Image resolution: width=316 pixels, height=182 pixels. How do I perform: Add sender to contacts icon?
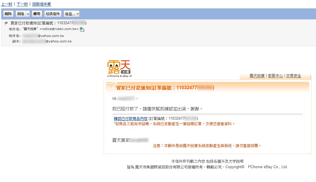[82, 29]
